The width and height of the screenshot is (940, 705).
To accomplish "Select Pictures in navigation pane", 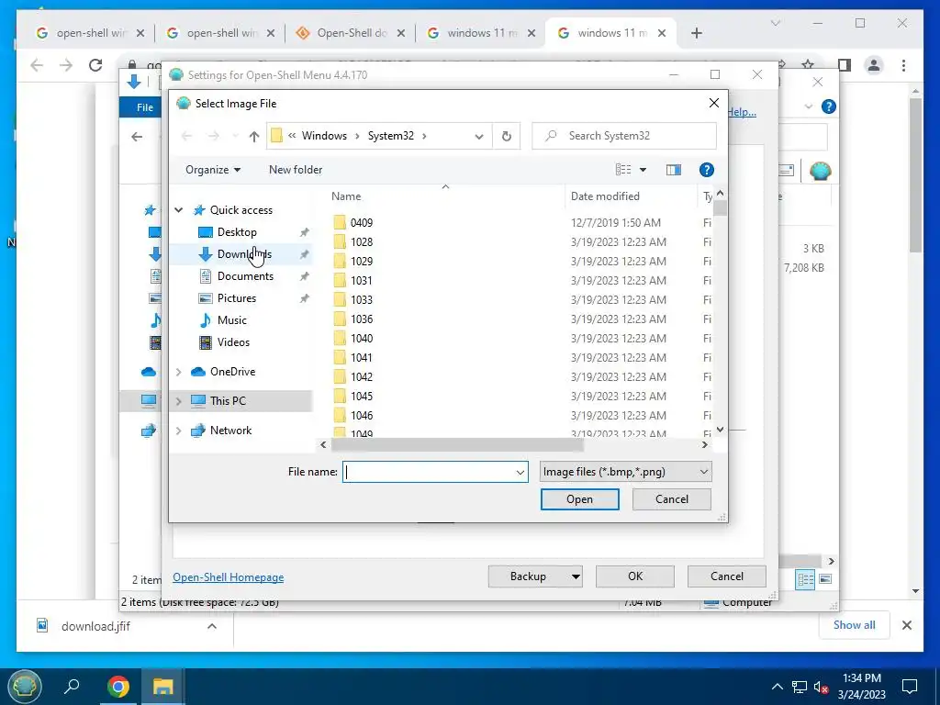I will tap(236, 298).
